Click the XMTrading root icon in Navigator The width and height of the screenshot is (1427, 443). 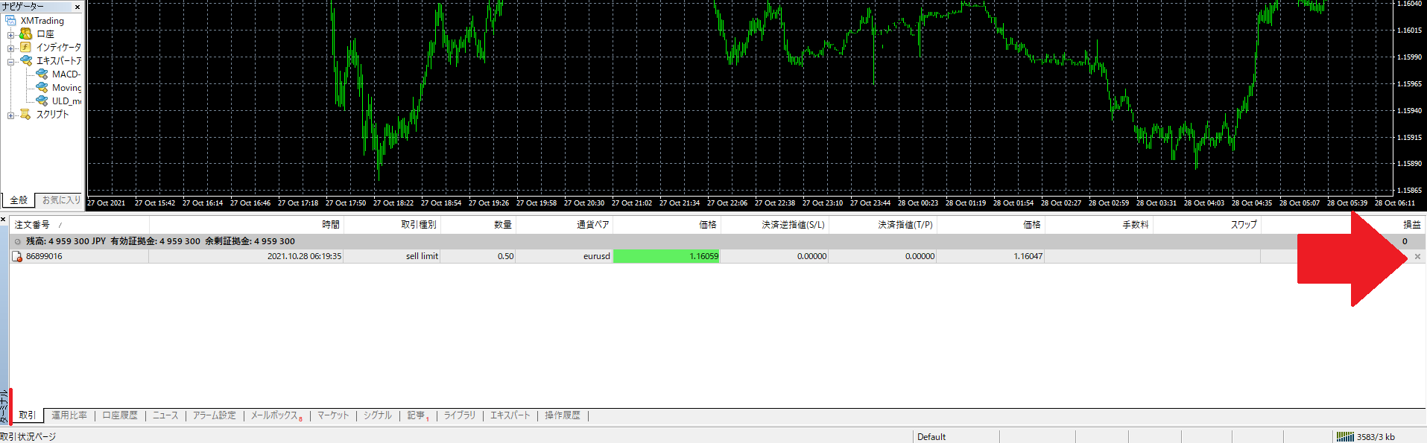tap(10, 21)
